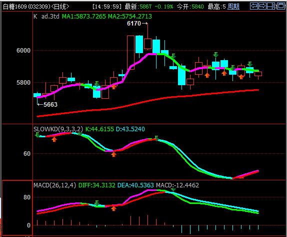Screen dimensions: 287x237
Task: Click the green down arrow above MACD crossover
Action: click(x=97, y=203)
